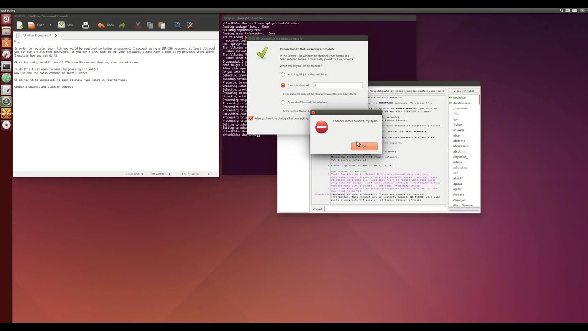Select _1amzave in the user list

(460, 108)
